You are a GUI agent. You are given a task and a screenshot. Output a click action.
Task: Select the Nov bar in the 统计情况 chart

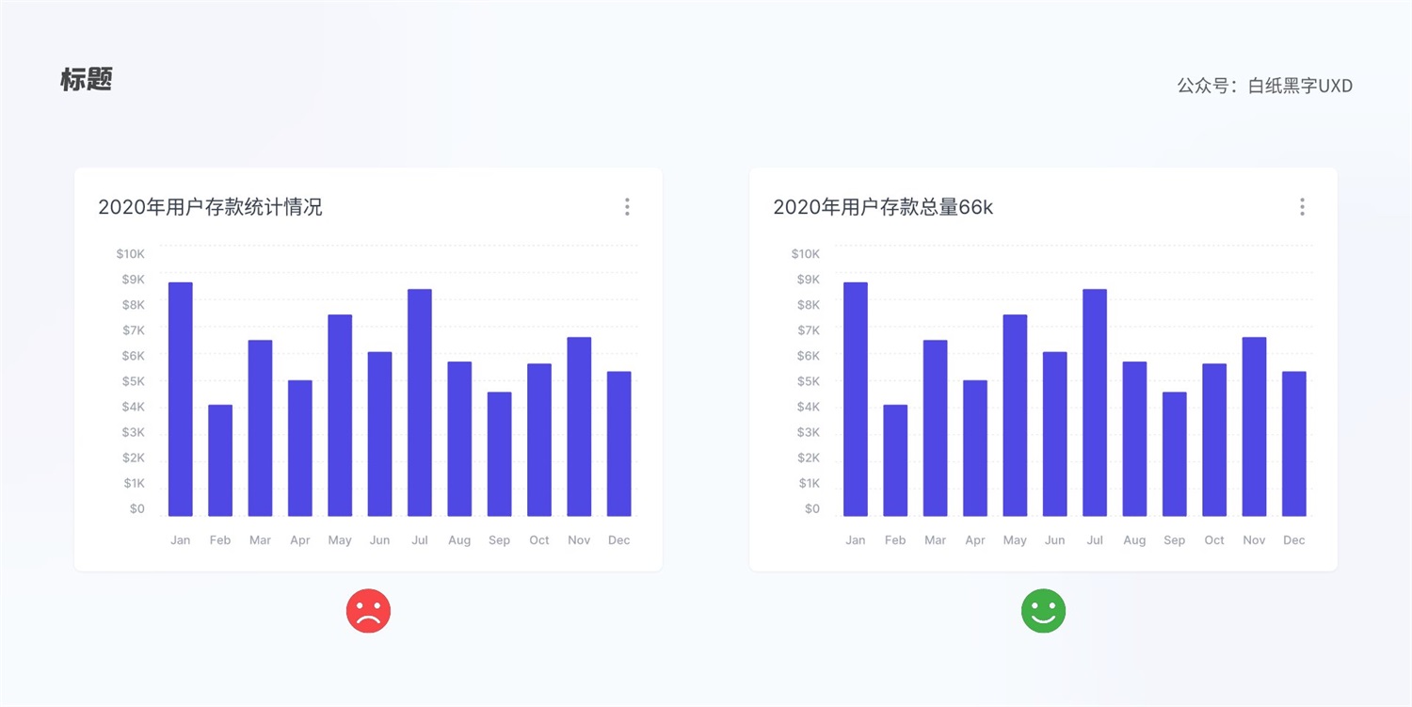coord(579,426)
